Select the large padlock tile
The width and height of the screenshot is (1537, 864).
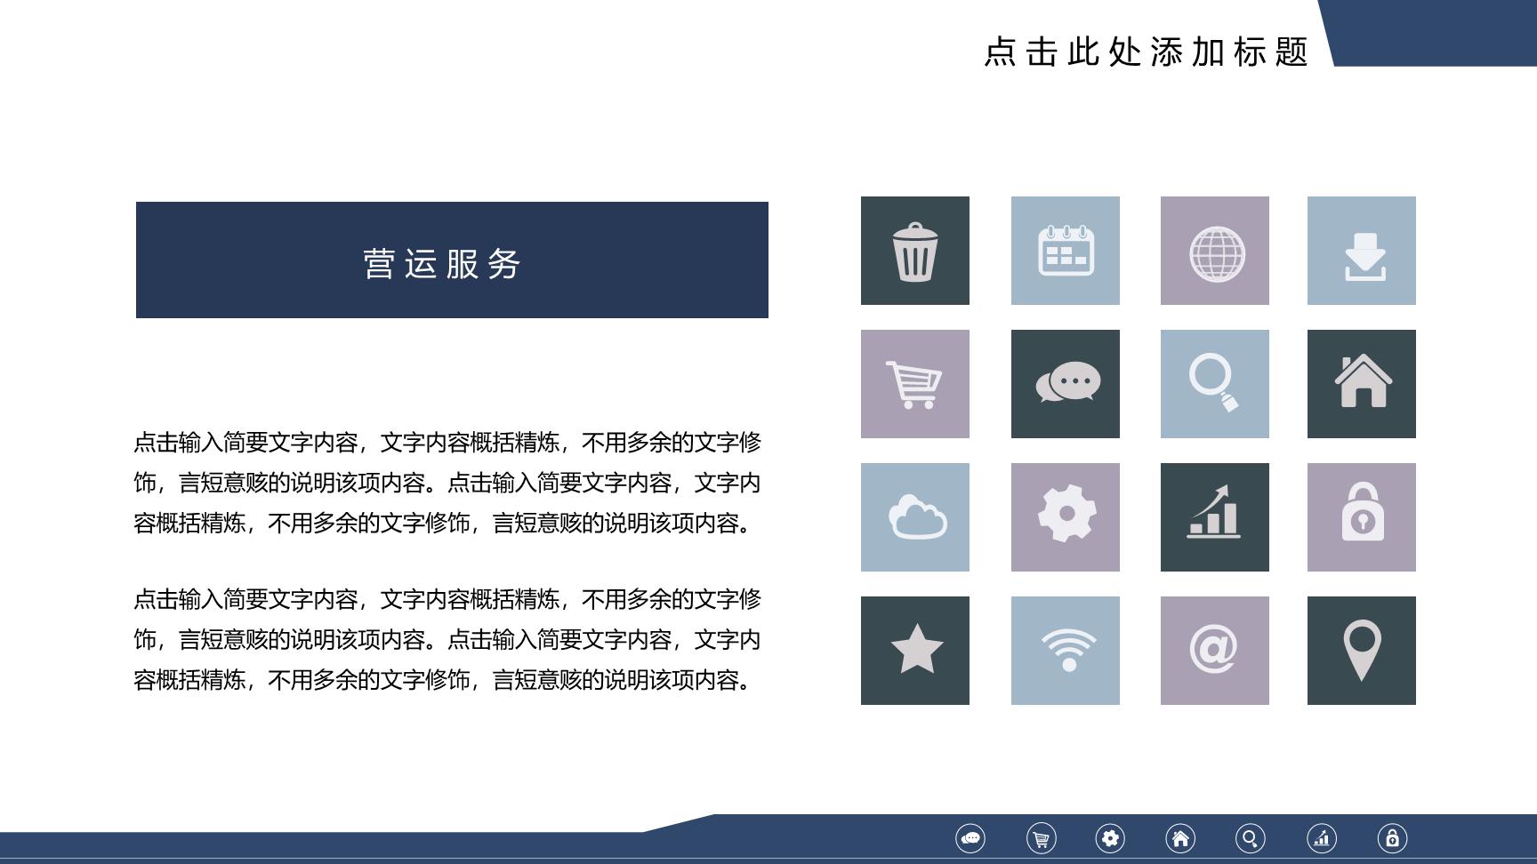tap(1362, 517)
